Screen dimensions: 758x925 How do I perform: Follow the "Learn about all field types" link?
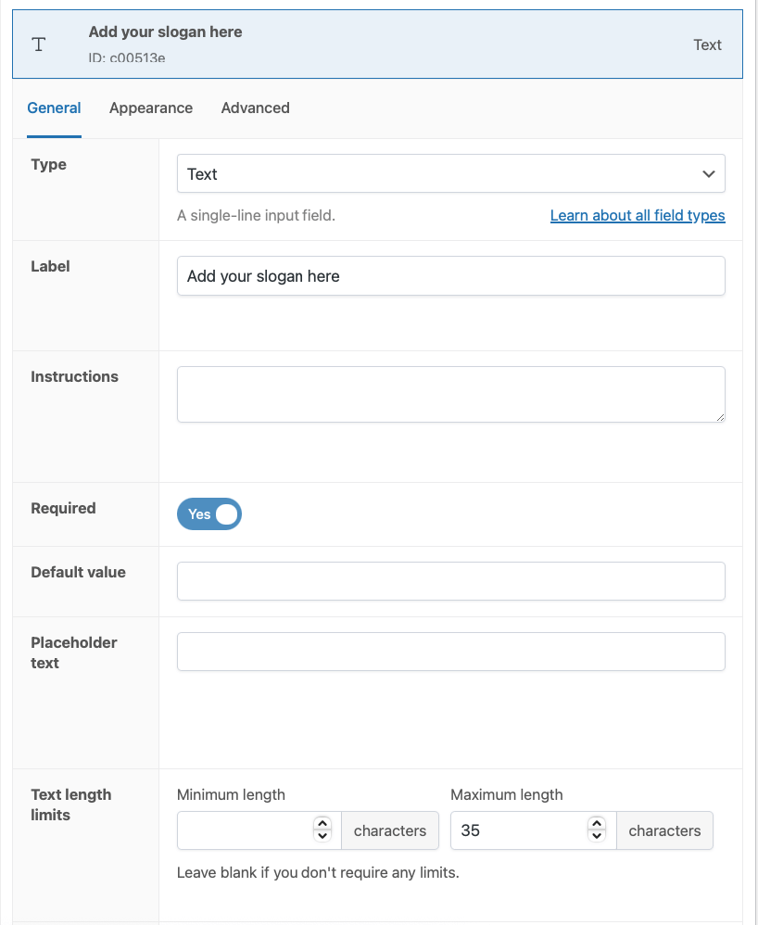click(x=637, y=215)
